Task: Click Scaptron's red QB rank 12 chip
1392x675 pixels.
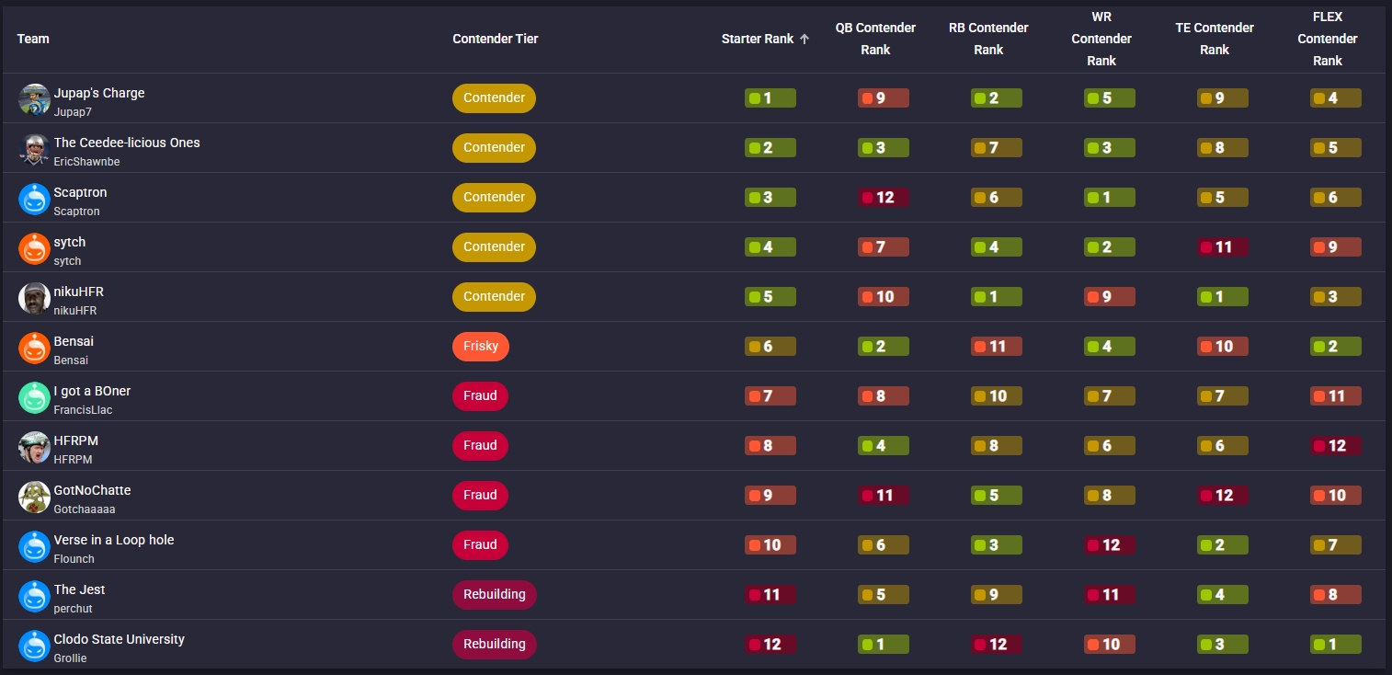Action: (884, 197)
